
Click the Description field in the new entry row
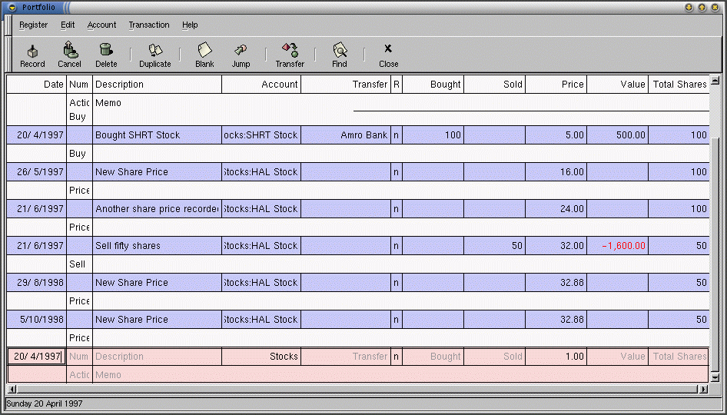click(x=157, y=357)
